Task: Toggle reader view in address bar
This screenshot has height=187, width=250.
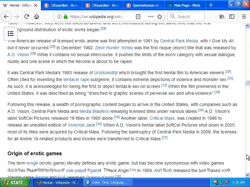Action: tap(138, 17)
